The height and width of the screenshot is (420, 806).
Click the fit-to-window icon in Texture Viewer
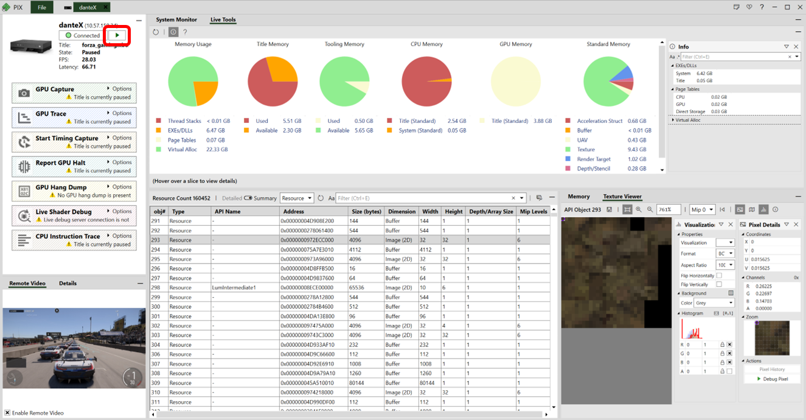627,209
